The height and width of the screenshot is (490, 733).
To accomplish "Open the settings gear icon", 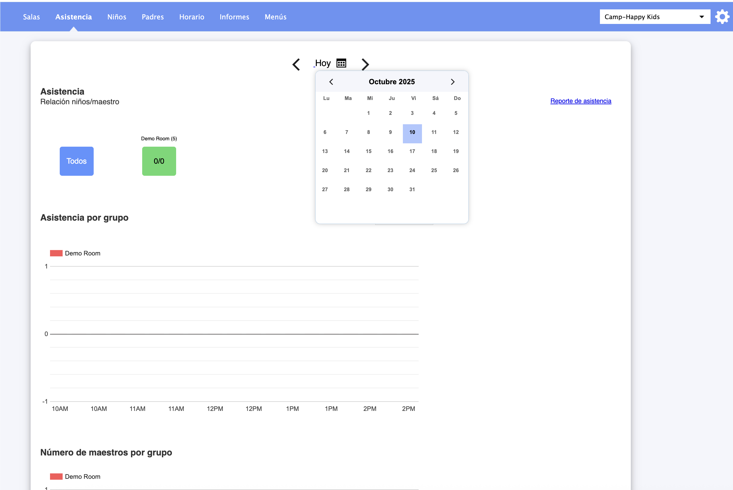I will (722, 17).
